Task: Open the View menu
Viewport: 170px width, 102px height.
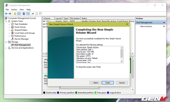Action: click(22, 10)
